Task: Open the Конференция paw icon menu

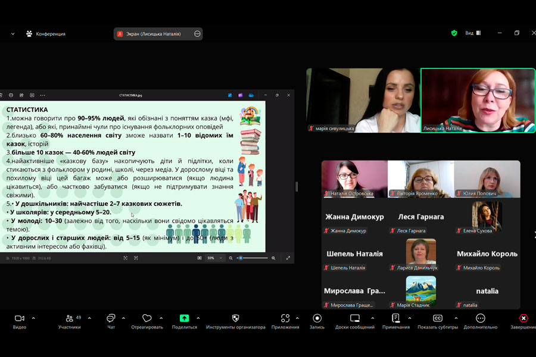Action: pyautogui.click(x=29, y=34)
